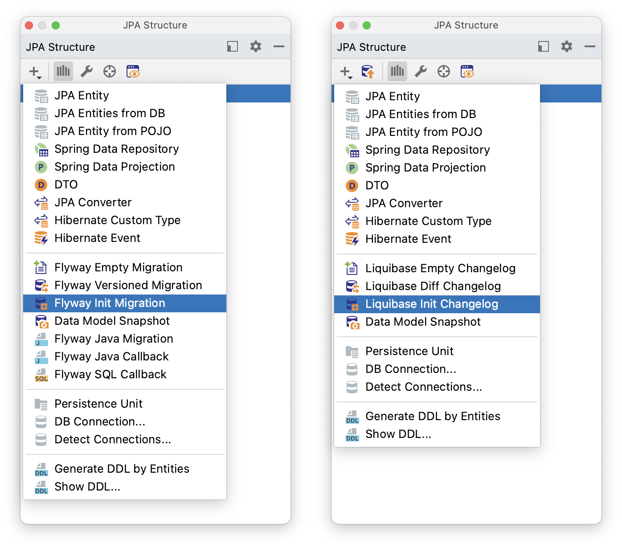This screenshot has height=548, width=622.
Task: Select JPA Entity in the right menu
Action: (x=437, y=97)
